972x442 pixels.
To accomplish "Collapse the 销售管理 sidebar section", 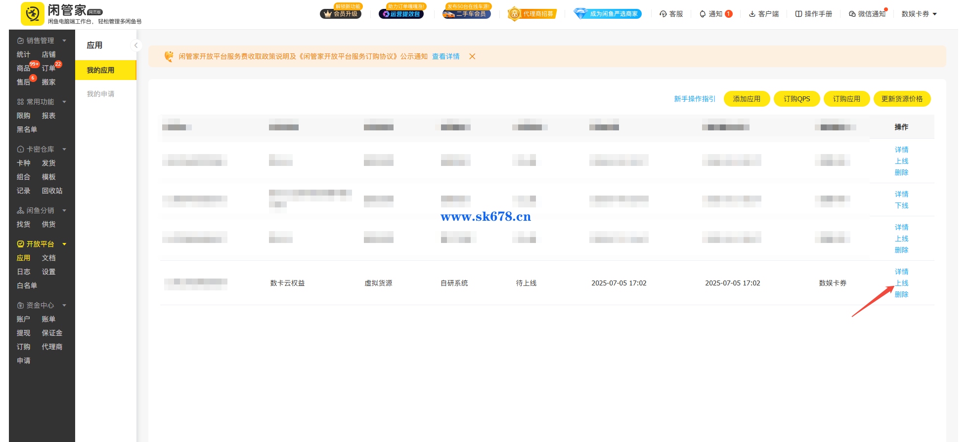I will [64, 40].
